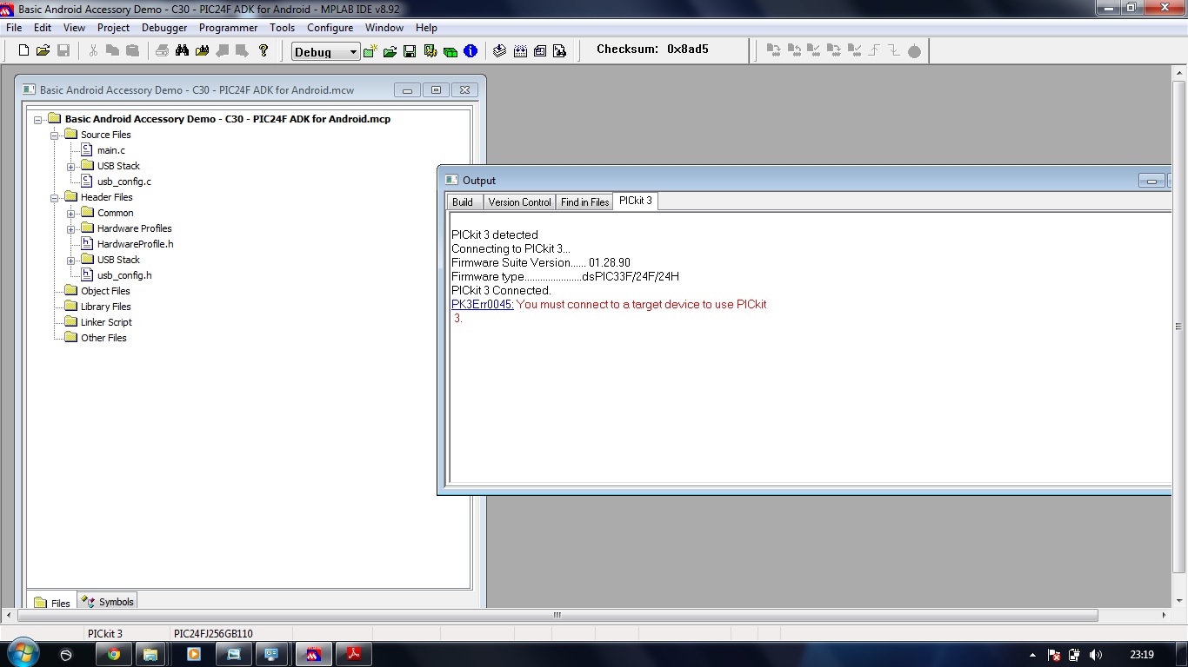This screenshot has height=667, width=1188.
Task: Select main.c in project tree
Action: [x=110, y=151]
